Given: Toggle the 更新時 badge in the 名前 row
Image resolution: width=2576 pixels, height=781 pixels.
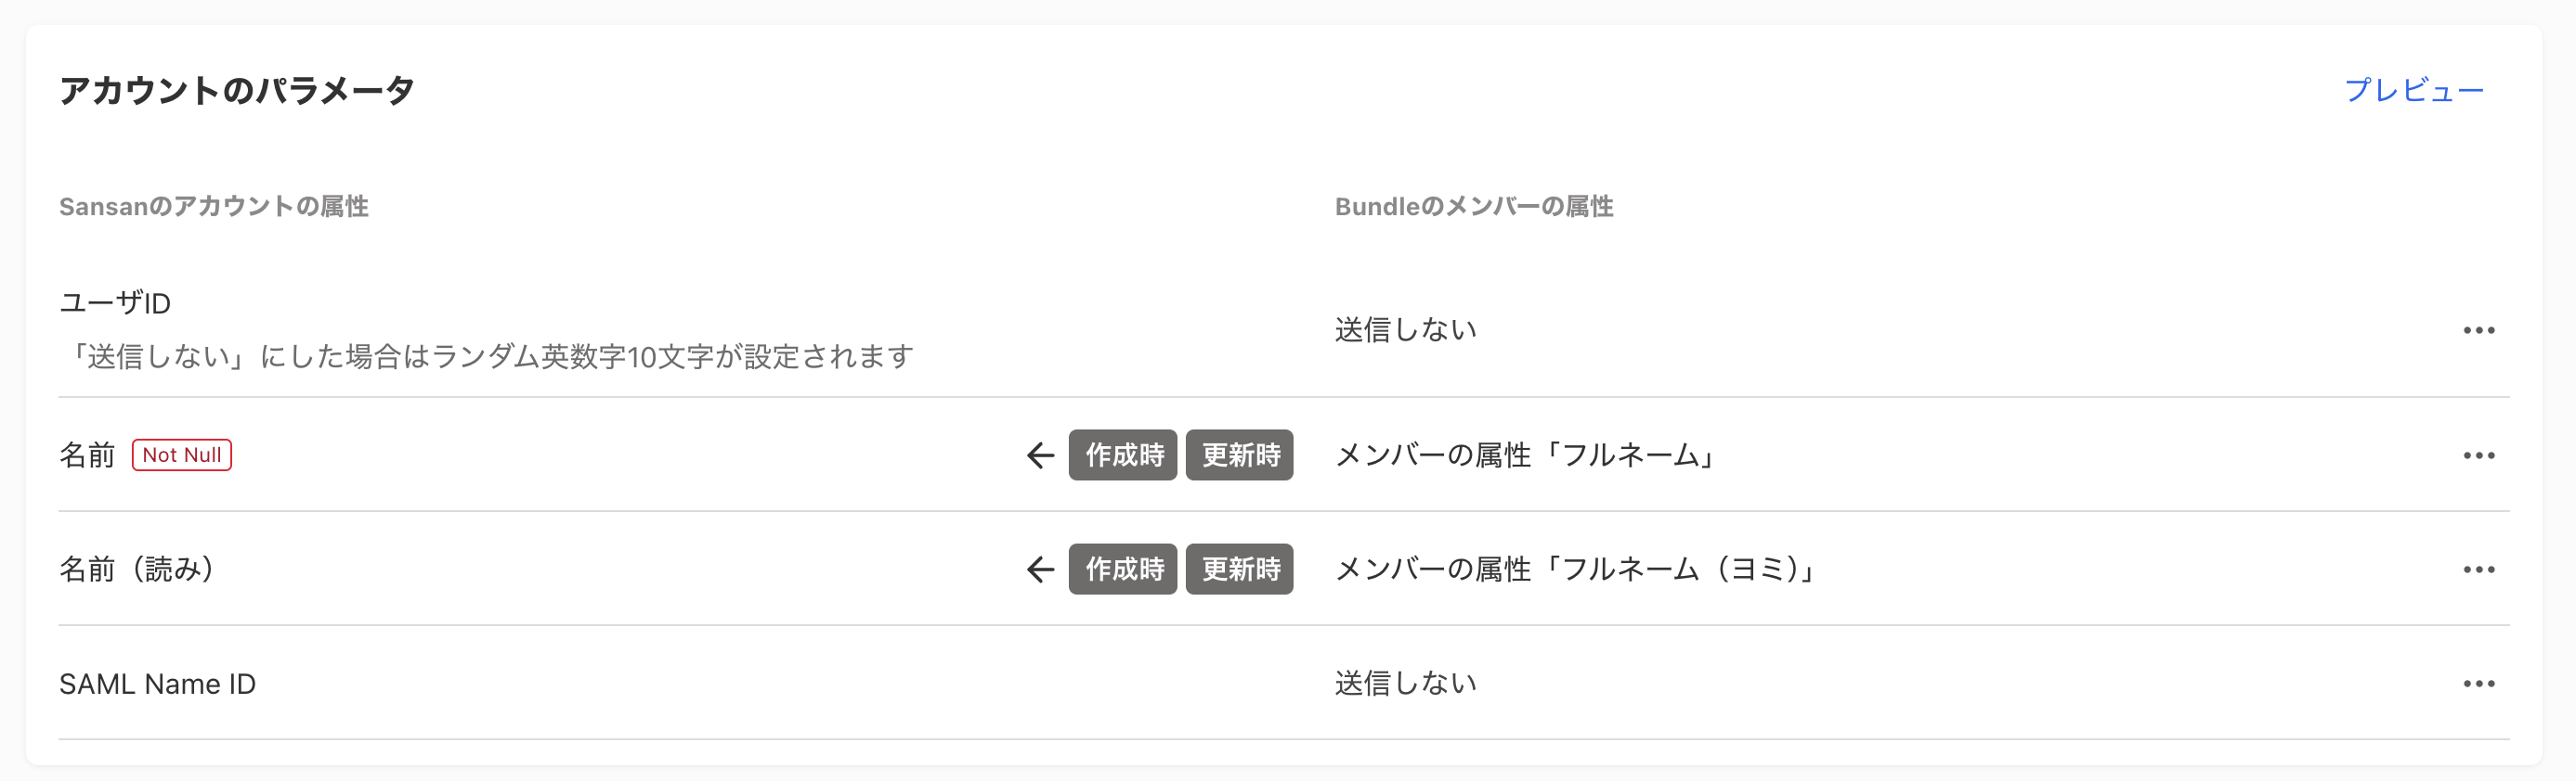Looking at the screenshot, I should click(x=1240, y=455).
